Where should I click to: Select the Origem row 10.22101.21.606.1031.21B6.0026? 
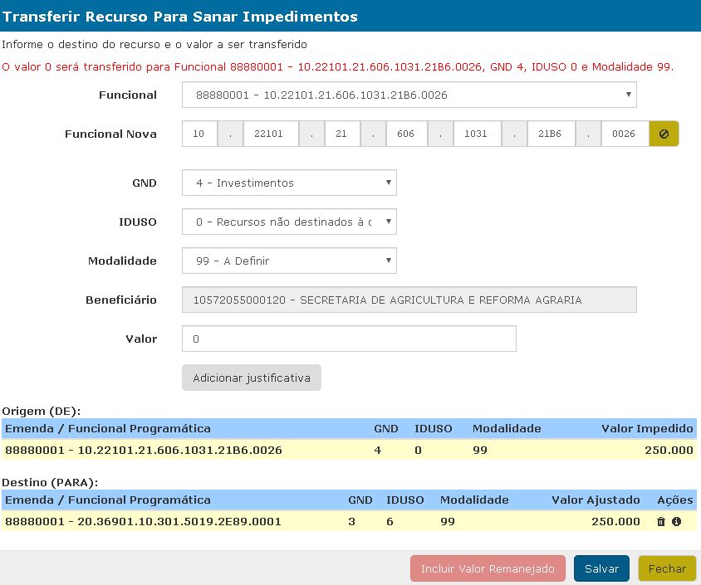coord(349,451)
